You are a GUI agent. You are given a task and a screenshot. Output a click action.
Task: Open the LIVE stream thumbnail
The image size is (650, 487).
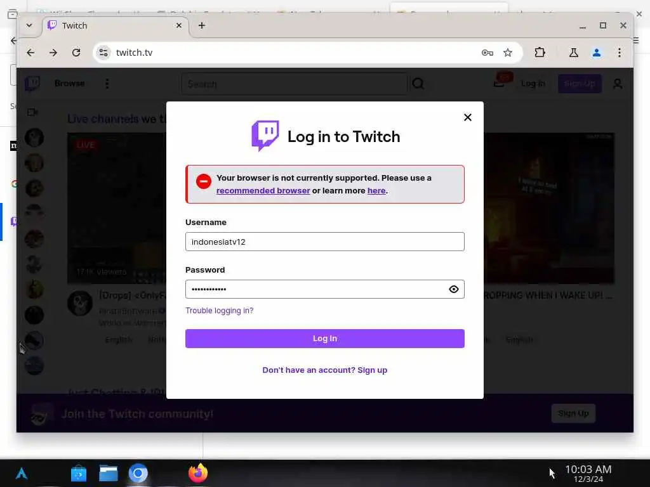(117, 208)
